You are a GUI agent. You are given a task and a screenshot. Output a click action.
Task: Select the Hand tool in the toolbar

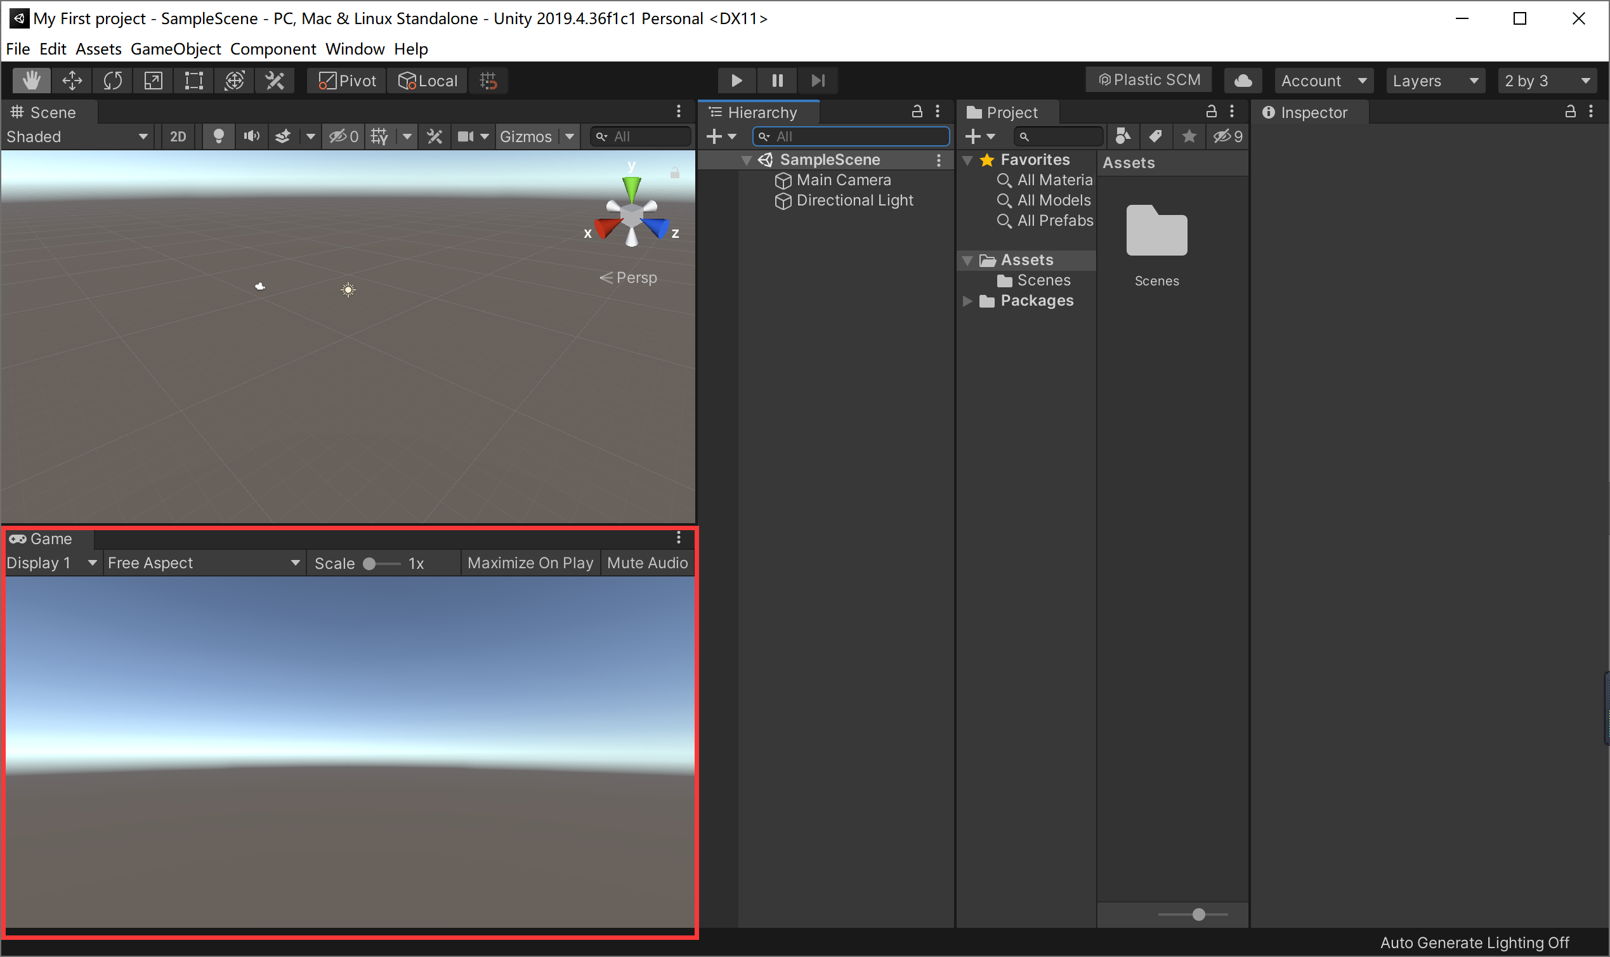pos(31,81)
